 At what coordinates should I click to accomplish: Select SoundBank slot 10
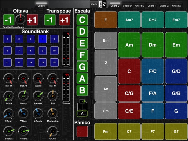54,51
